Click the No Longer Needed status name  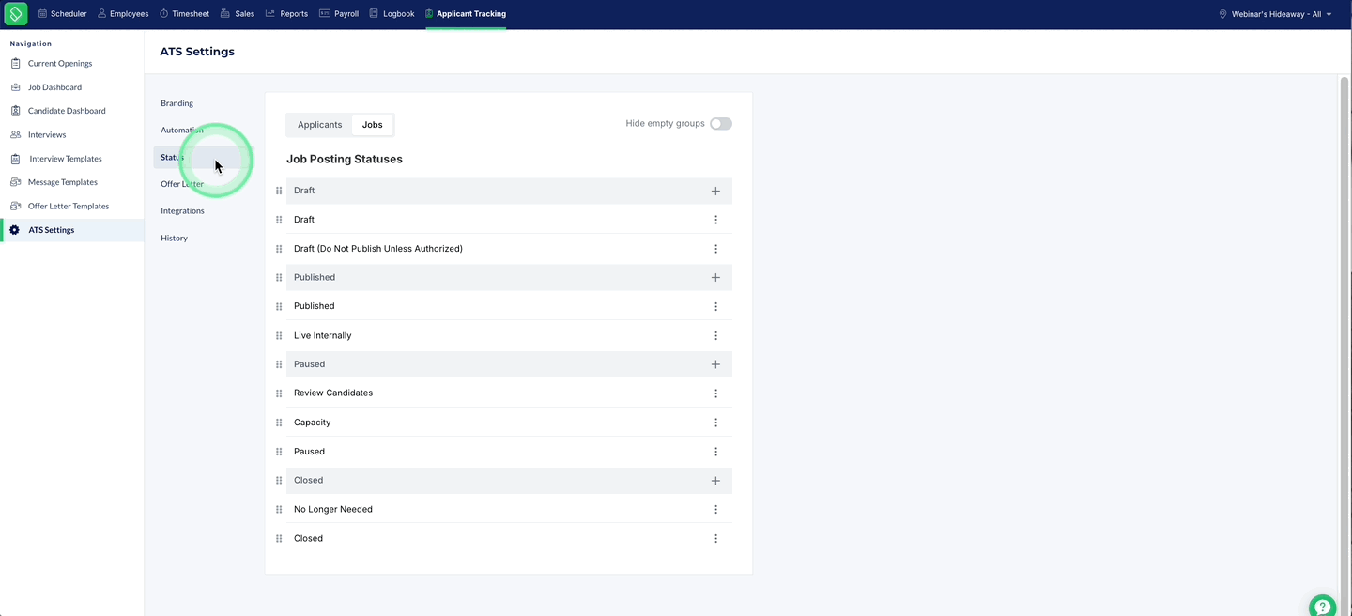(x=333, y=509)
